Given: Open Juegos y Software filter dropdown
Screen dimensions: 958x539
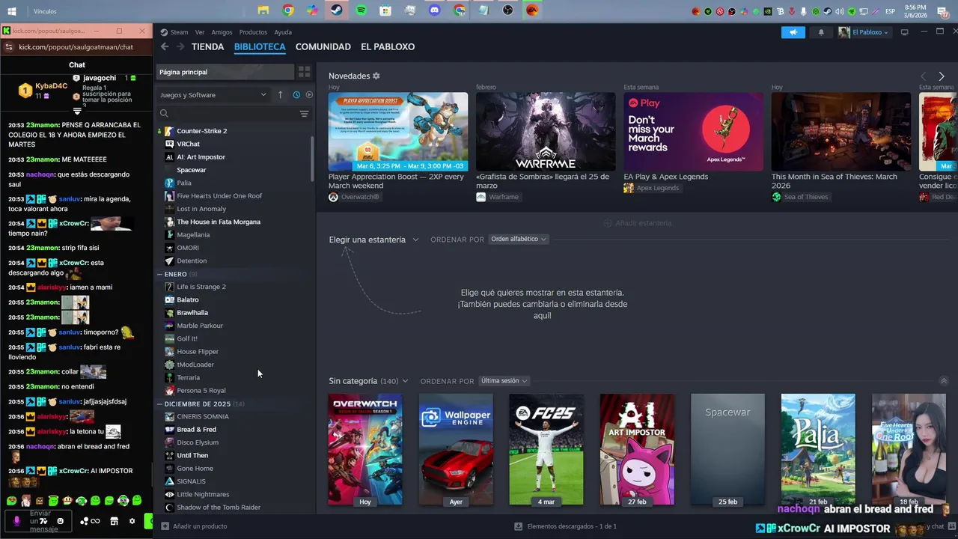Looking at the screenshot, I should click(213, 95).
